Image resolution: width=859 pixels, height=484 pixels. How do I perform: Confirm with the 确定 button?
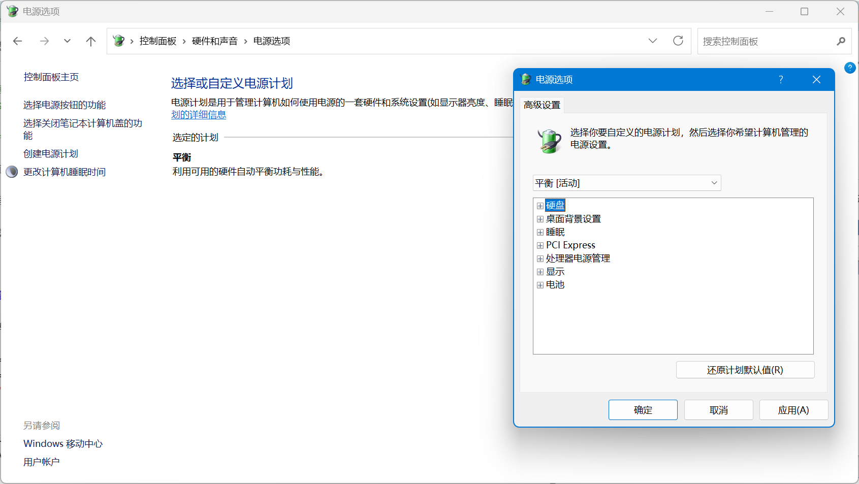[x=643, y=410]
